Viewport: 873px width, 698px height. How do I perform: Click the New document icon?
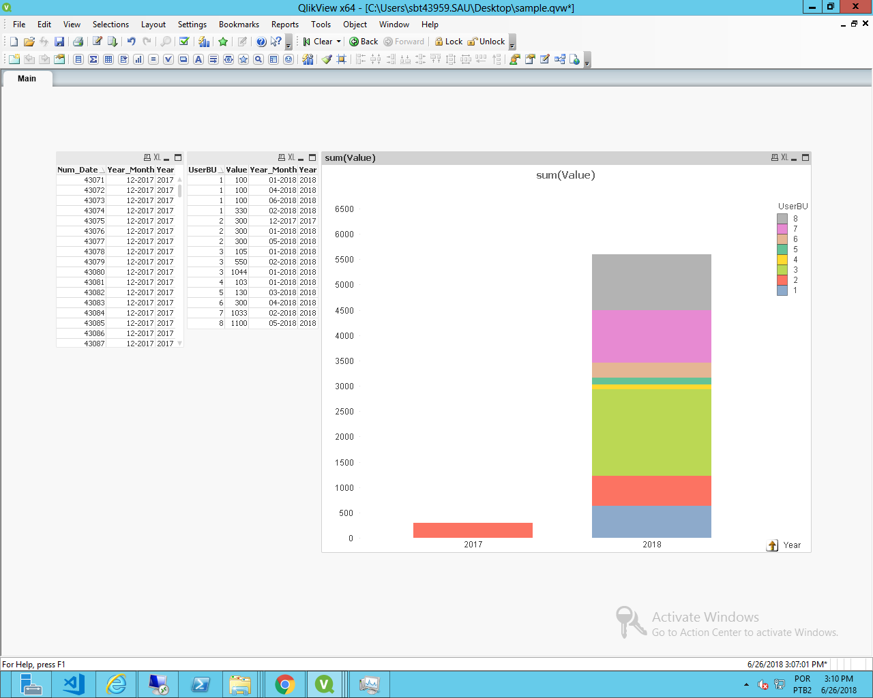14,42
